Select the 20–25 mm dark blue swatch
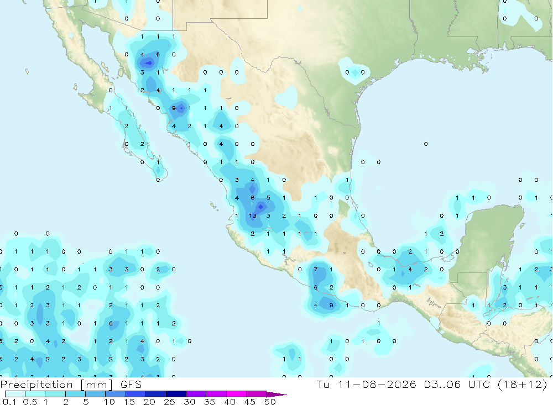 (156, 394)
